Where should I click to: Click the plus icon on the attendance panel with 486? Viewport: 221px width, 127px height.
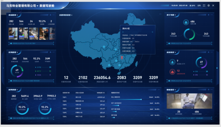(209, 15)
